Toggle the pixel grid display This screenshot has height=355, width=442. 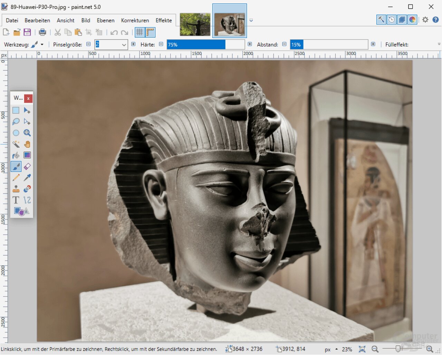pyautogui.click(x=140, y=32)
